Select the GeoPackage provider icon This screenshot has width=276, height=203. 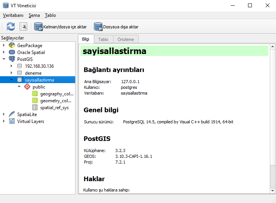[12, 45]
